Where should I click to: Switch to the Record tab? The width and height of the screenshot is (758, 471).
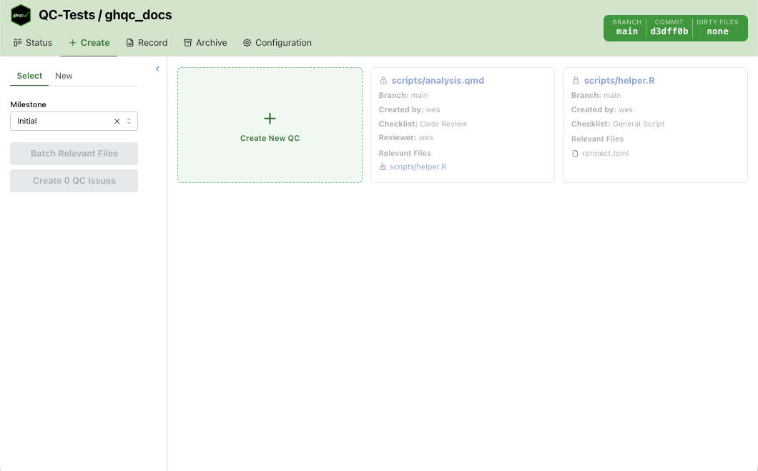[147, 43]
